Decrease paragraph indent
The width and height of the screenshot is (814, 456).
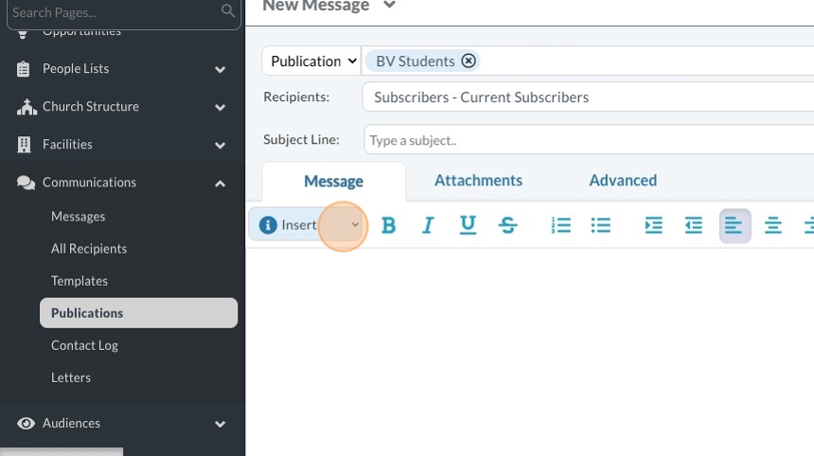coord(694,225)
